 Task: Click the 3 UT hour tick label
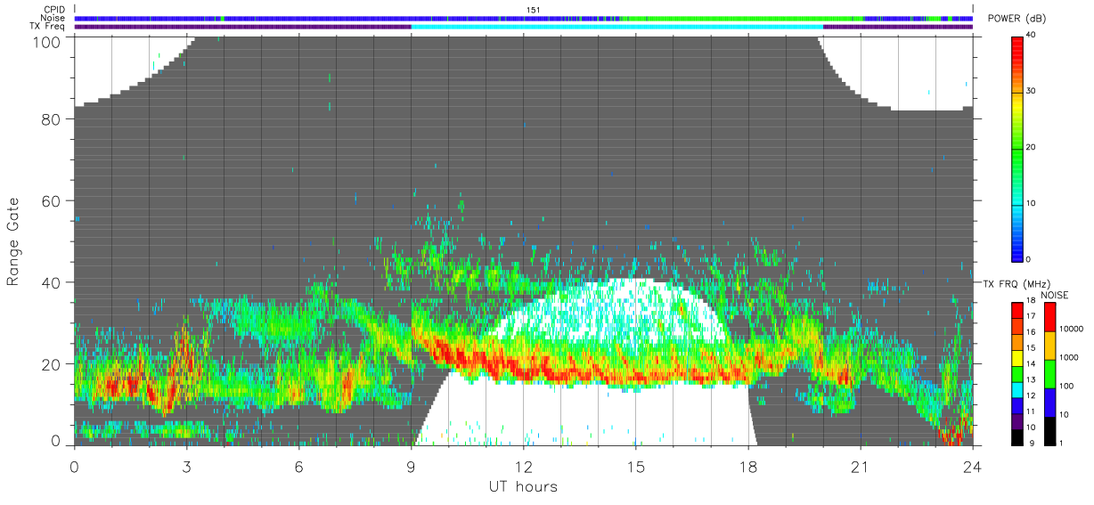(x=186, y=466)
